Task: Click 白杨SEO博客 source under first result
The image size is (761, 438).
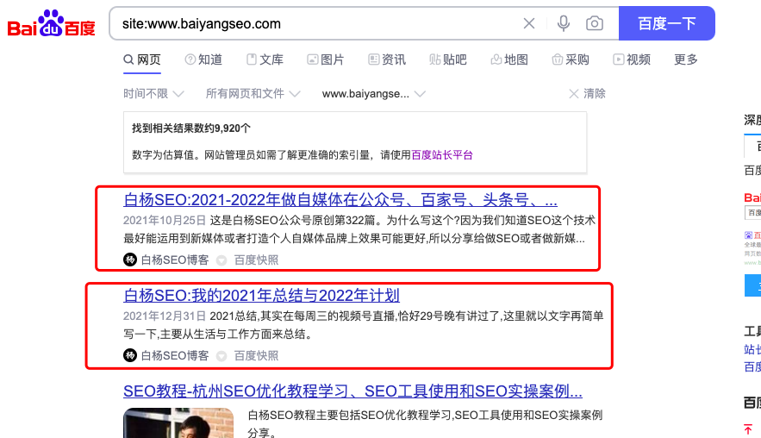Action: click(175, 260)
